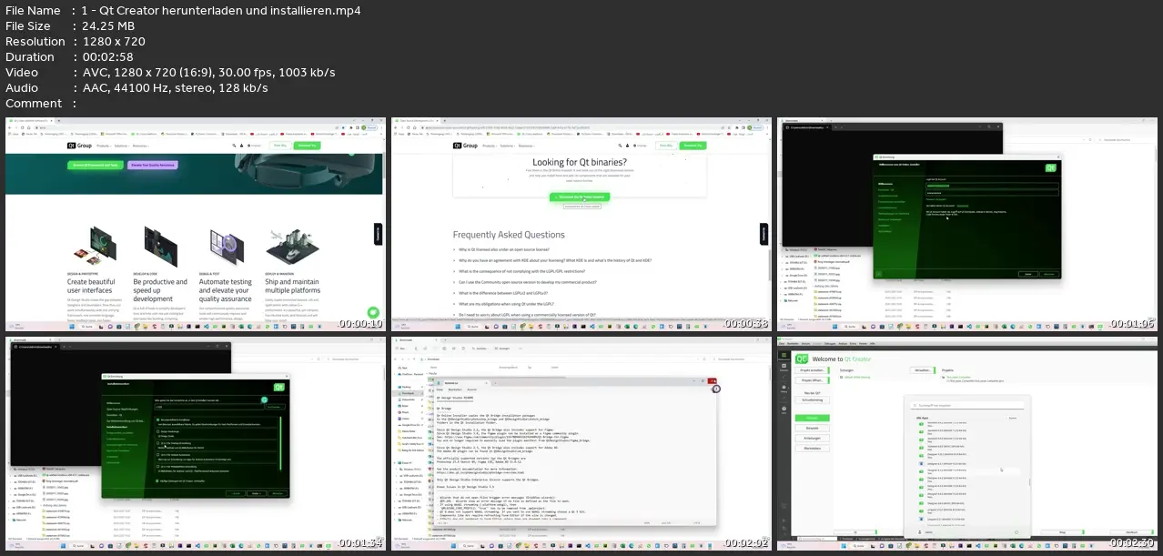Click red close button of text window at 00:02:02
Screen dimensions: 1163x556
point(714,380)
